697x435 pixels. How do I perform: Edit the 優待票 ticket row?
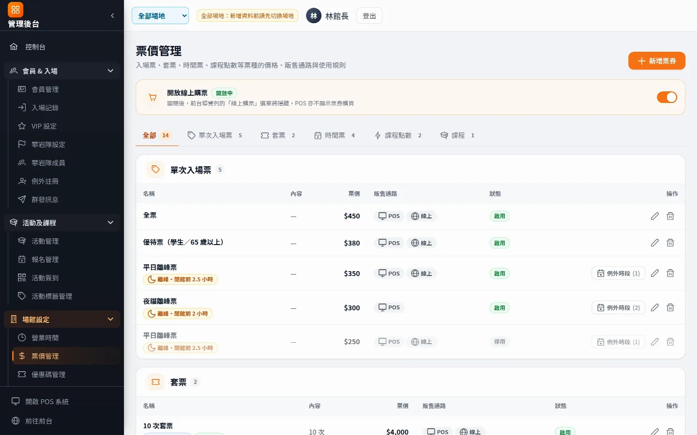coord(655,243)
